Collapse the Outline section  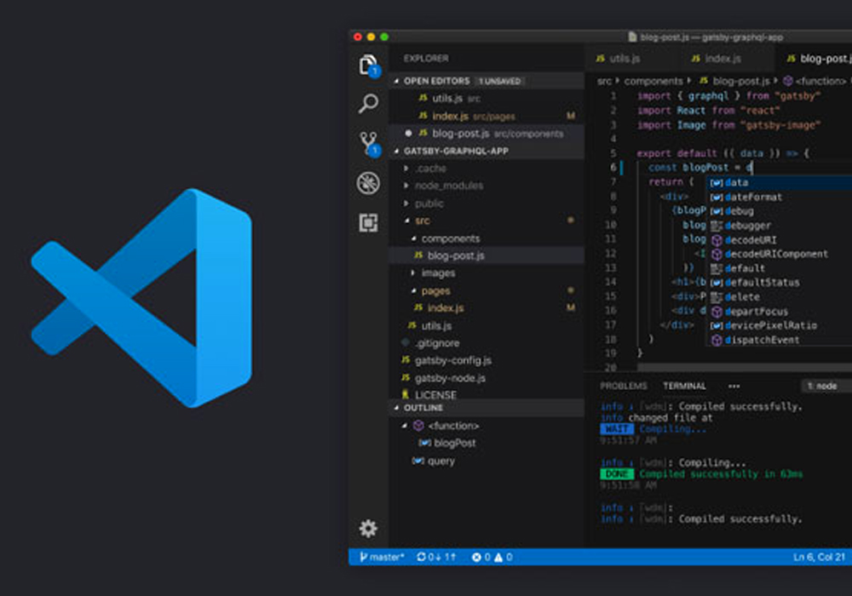pos(397,408)
